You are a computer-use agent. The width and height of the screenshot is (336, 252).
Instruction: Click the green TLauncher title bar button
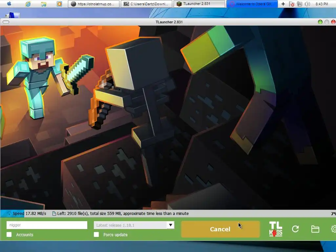click(320, 22)
